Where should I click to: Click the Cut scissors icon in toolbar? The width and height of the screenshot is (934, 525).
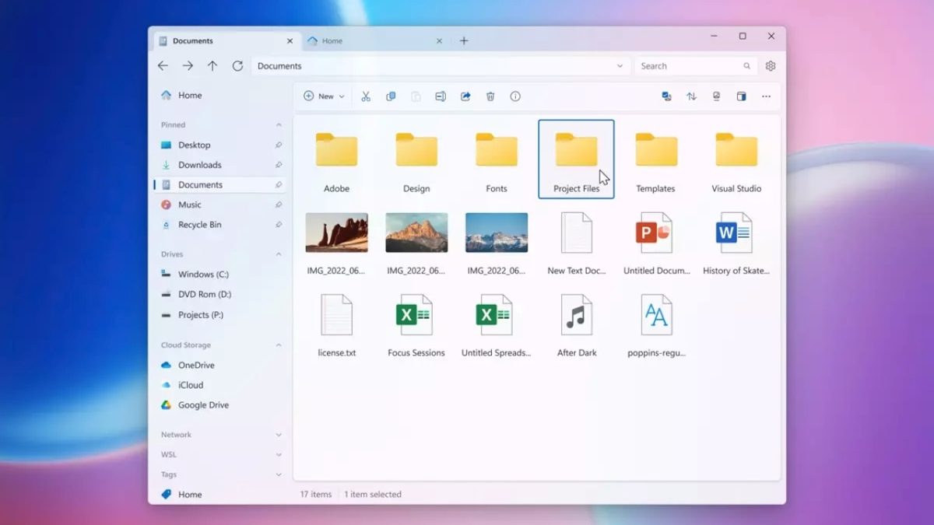click(366, 96)
